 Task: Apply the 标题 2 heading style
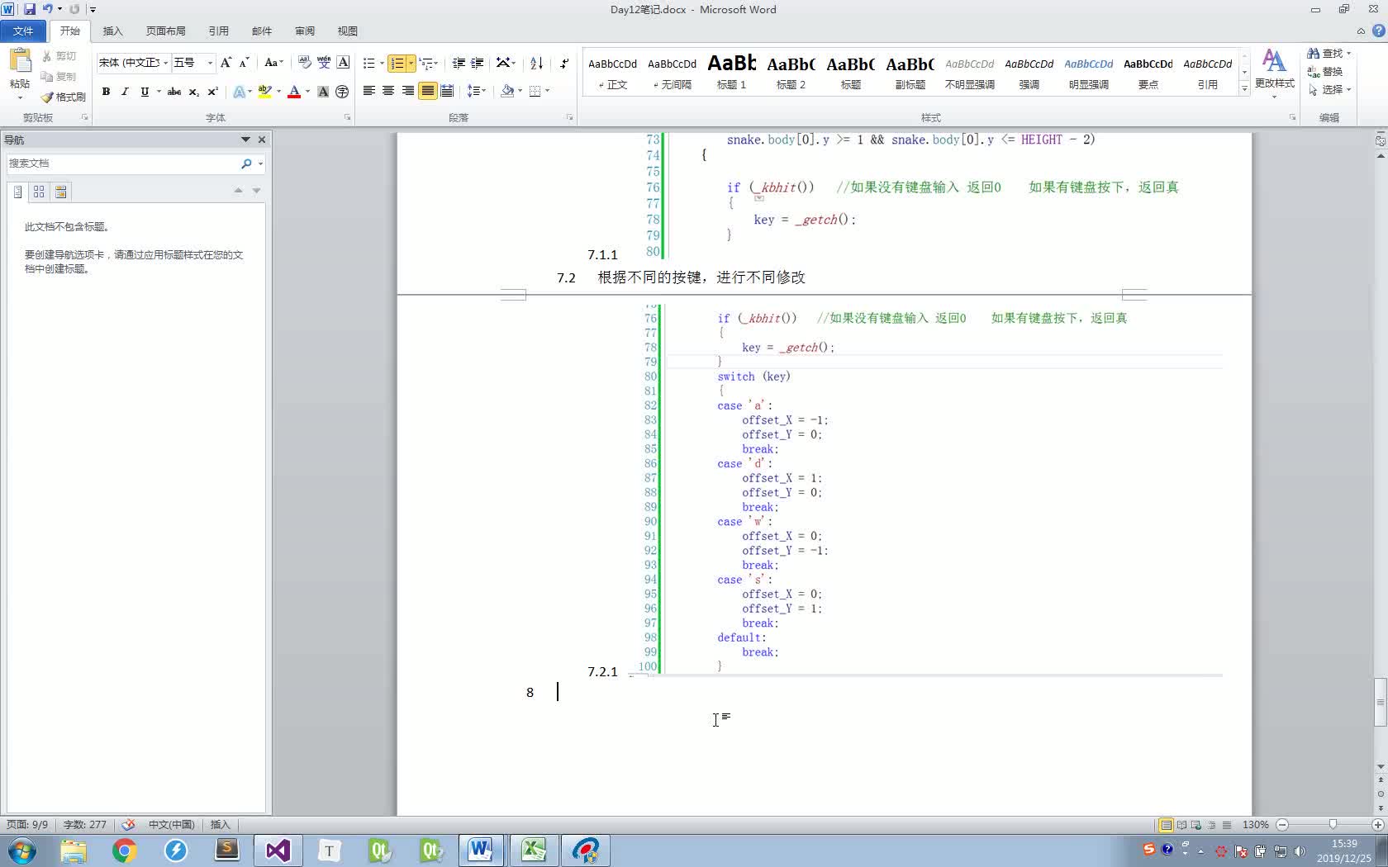tap(791, 73)
